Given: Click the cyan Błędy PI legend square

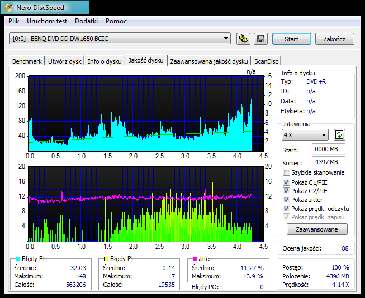Looking at the screenshot, I should click(x=18, y=259).
